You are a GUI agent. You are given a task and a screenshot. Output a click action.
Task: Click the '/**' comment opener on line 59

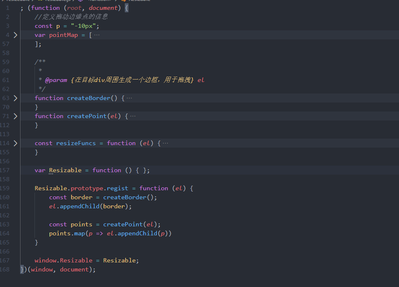pos(40,62)
